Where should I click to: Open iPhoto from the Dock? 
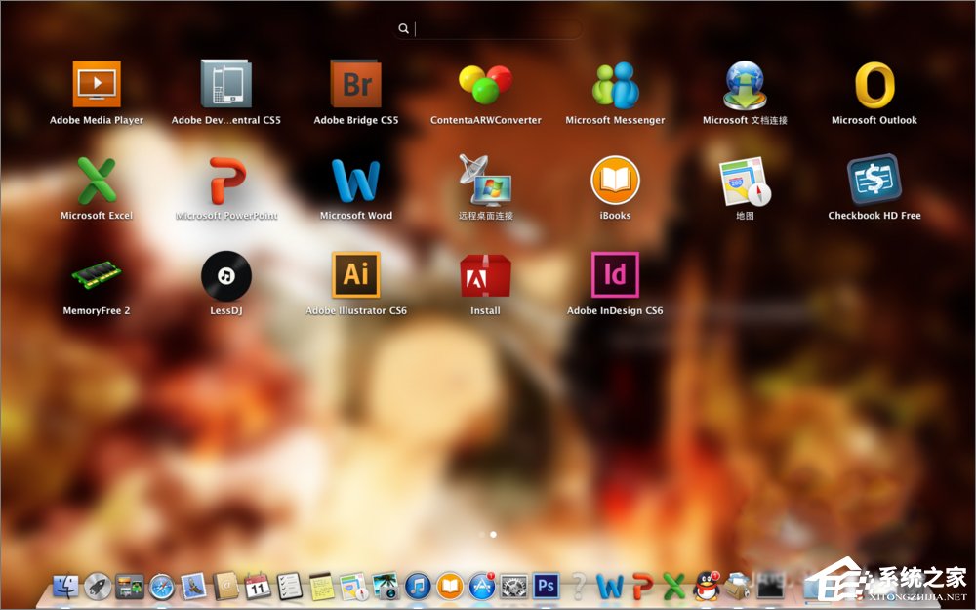pyautogui.click(x=386, y=587)
